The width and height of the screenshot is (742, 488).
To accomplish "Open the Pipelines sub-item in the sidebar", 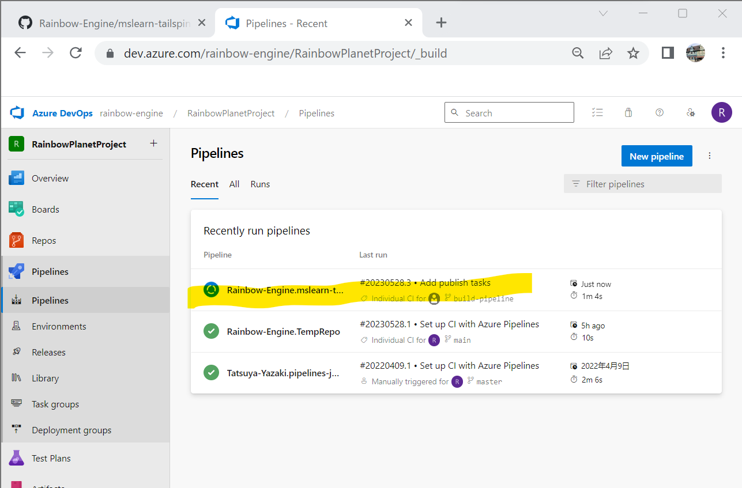I will pyautogui.click(x=85, y=300).
